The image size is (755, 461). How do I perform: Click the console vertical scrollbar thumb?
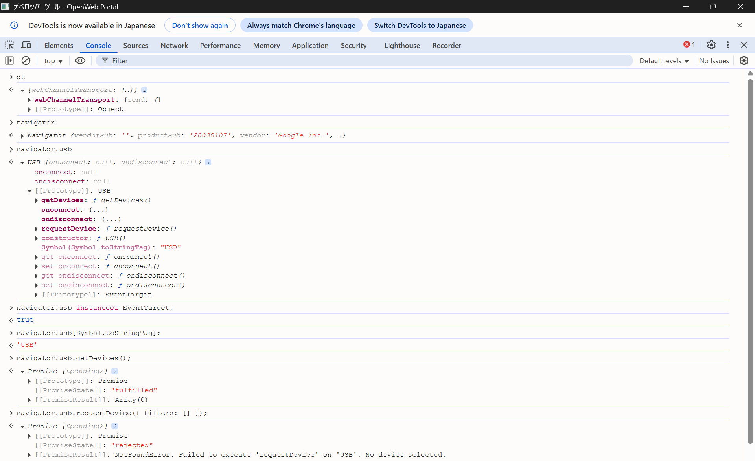click(750, 261)
